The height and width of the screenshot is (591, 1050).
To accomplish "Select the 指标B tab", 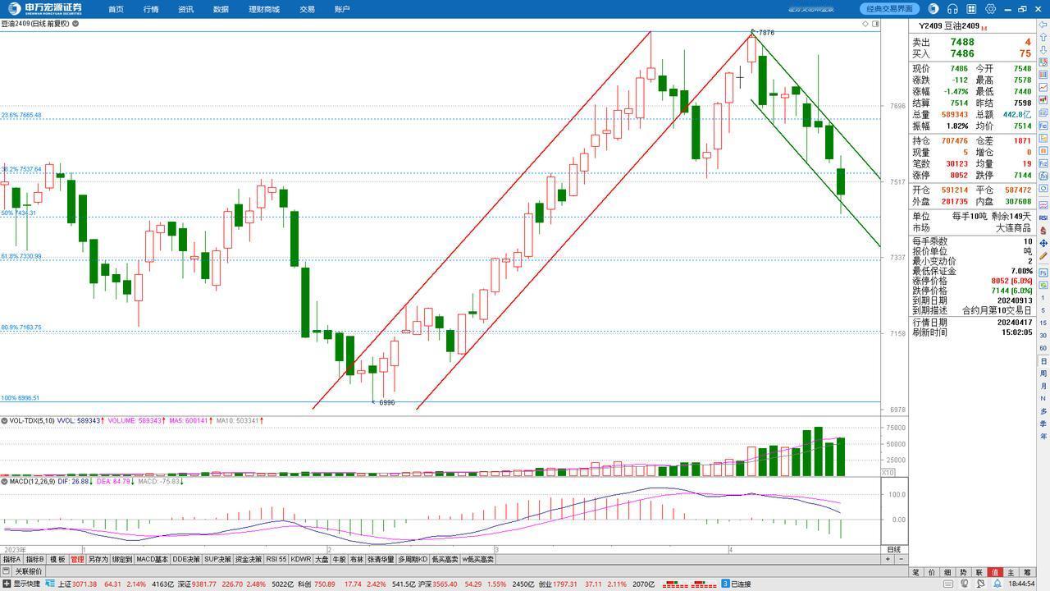I will (34, 559).
